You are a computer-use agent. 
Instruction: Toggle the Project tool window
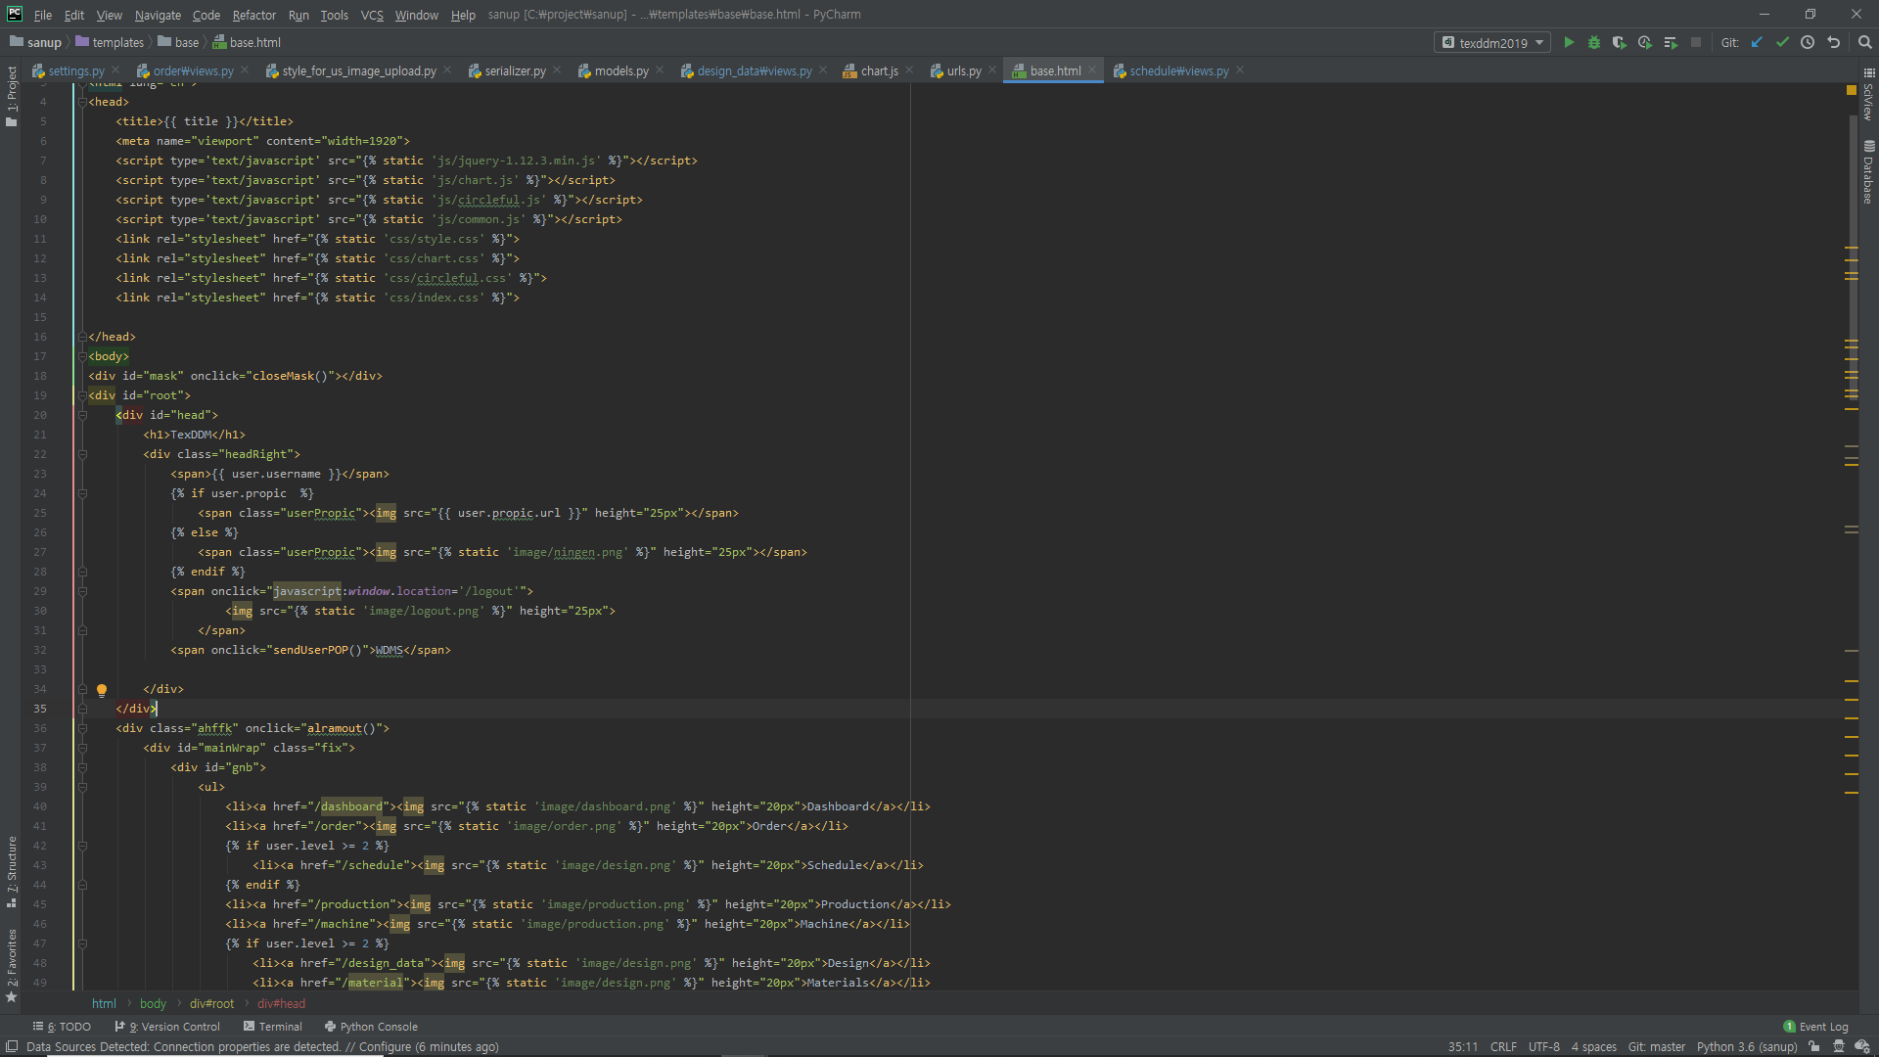[12, 95]
